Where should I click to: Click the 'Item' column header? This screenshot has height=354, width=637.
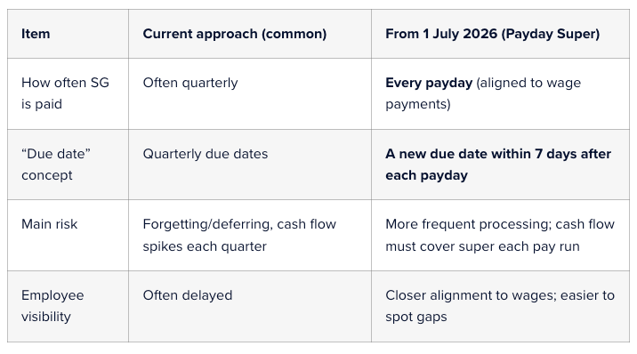tap(68, 34)
